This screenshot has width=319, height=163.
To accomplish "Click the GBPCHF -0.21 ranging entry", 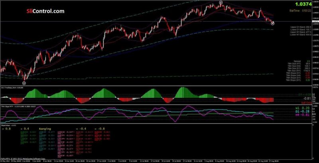I will [x=65, y=142].
